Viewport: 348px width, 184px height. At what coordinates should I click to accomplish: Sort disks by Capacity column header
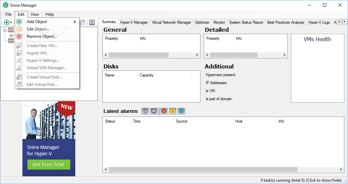165,75
